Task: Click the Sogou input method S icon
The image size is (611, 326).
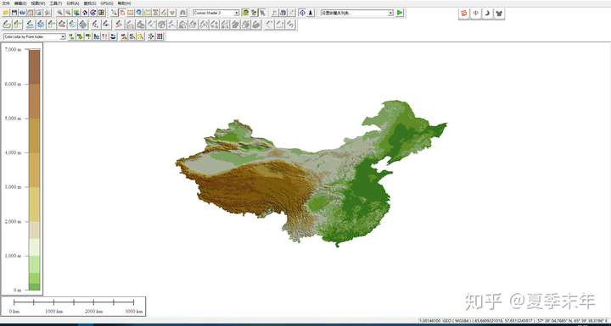Action: 464,14
